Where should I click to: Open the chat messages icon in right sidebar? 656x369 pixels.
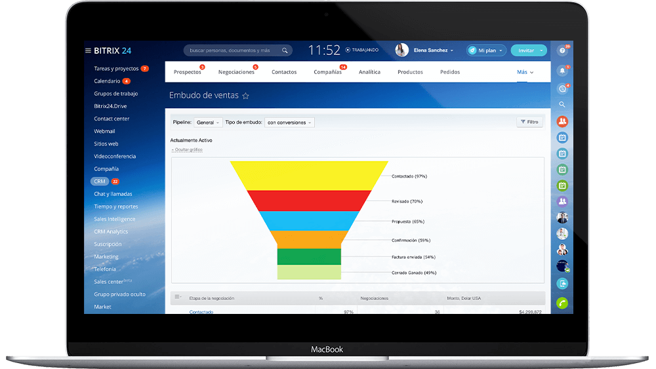click(x=562, y=88)
